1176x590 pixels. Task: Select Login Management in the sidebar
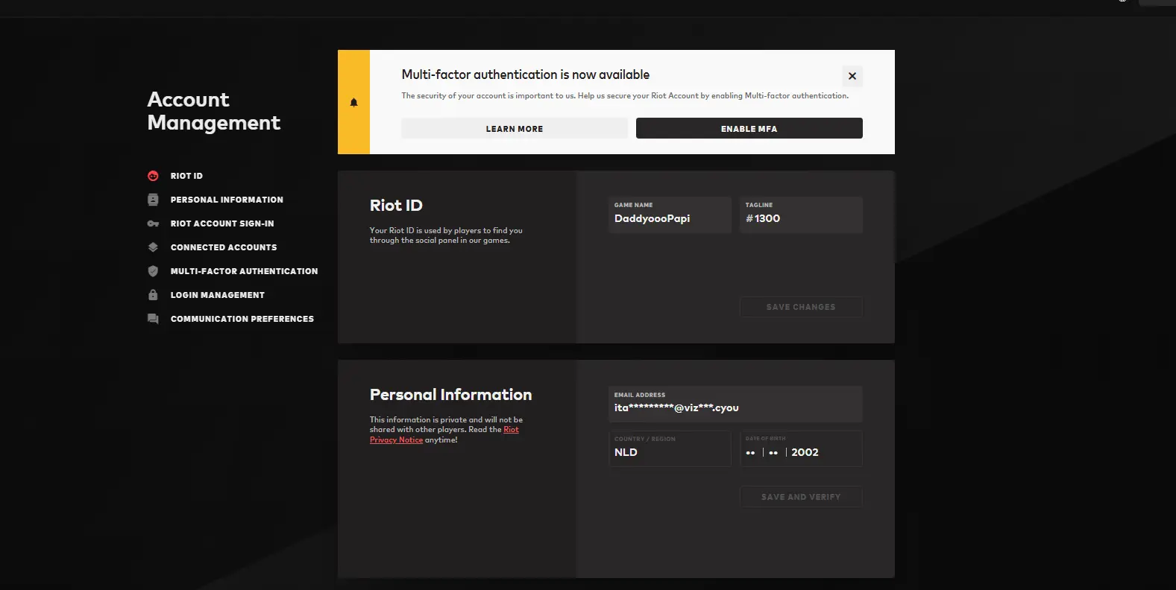(217, 295)
